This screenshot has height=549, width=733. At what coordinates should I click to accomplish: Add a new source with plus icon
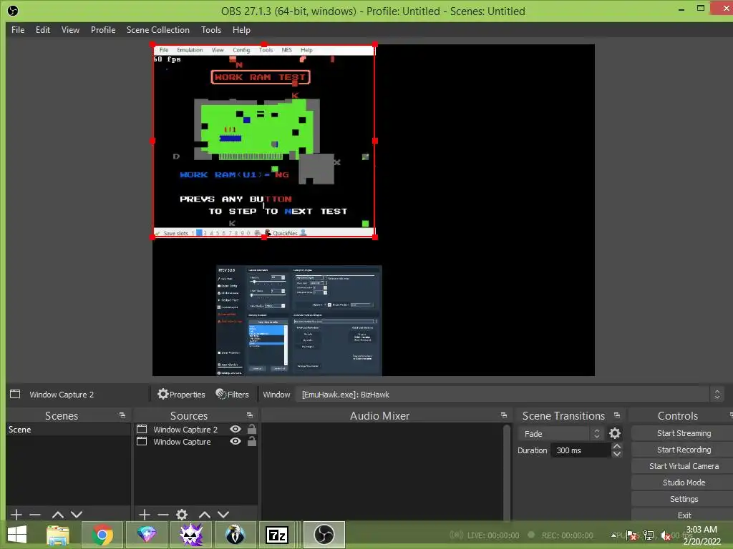coord(144,515)
